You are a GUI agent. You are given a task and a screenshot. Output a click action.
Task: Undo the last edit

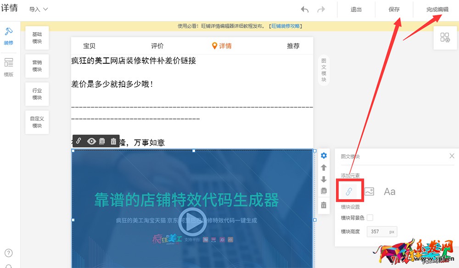point(305,9)
